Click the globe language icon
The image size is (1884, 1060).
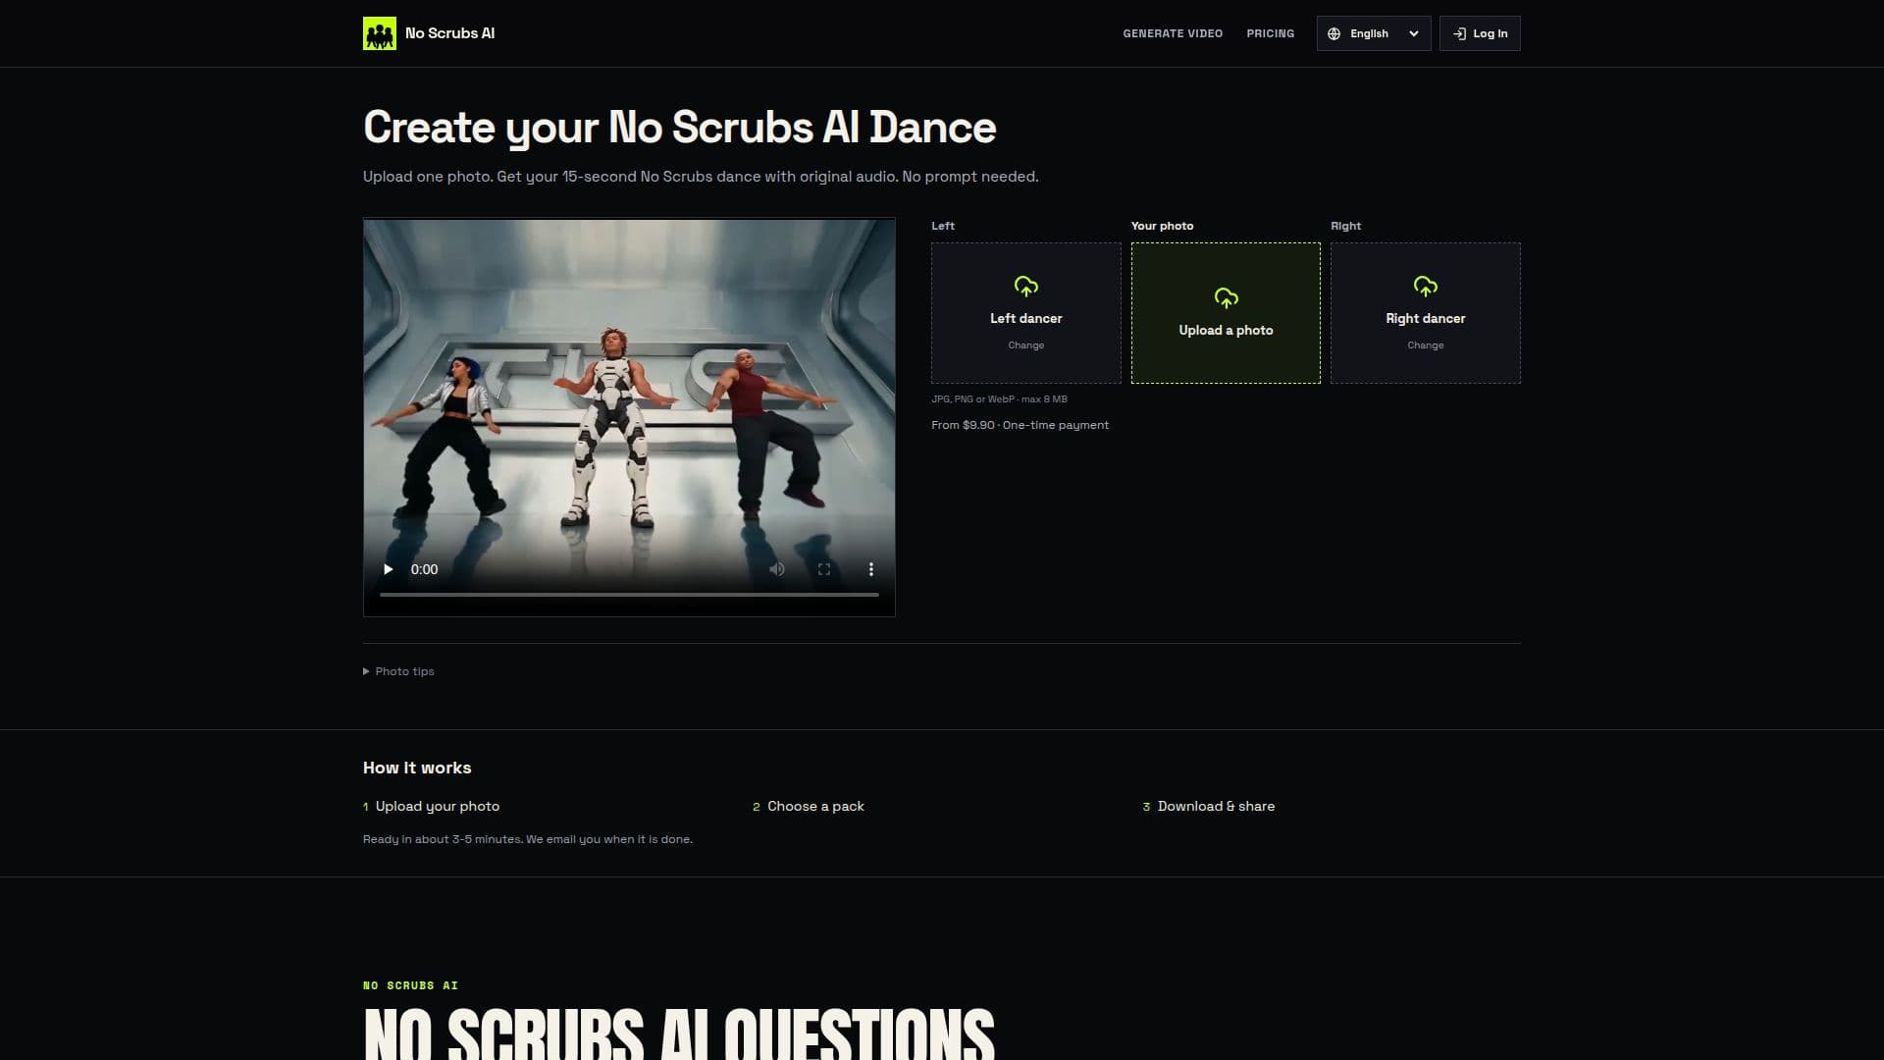(1334, 33)
